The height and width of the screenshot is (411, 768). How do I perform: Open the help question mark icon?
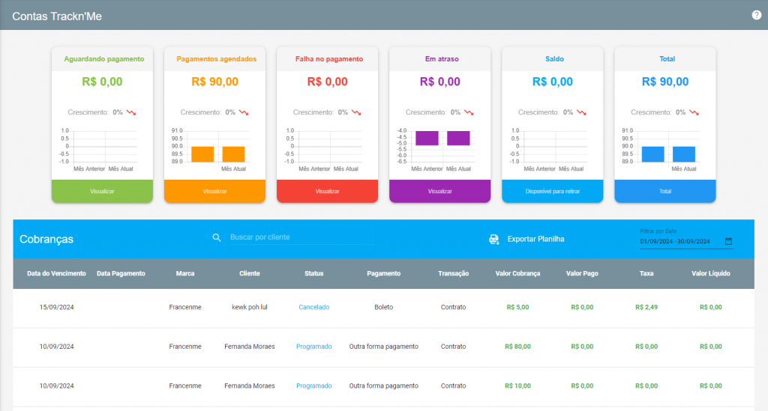(756, 15)
